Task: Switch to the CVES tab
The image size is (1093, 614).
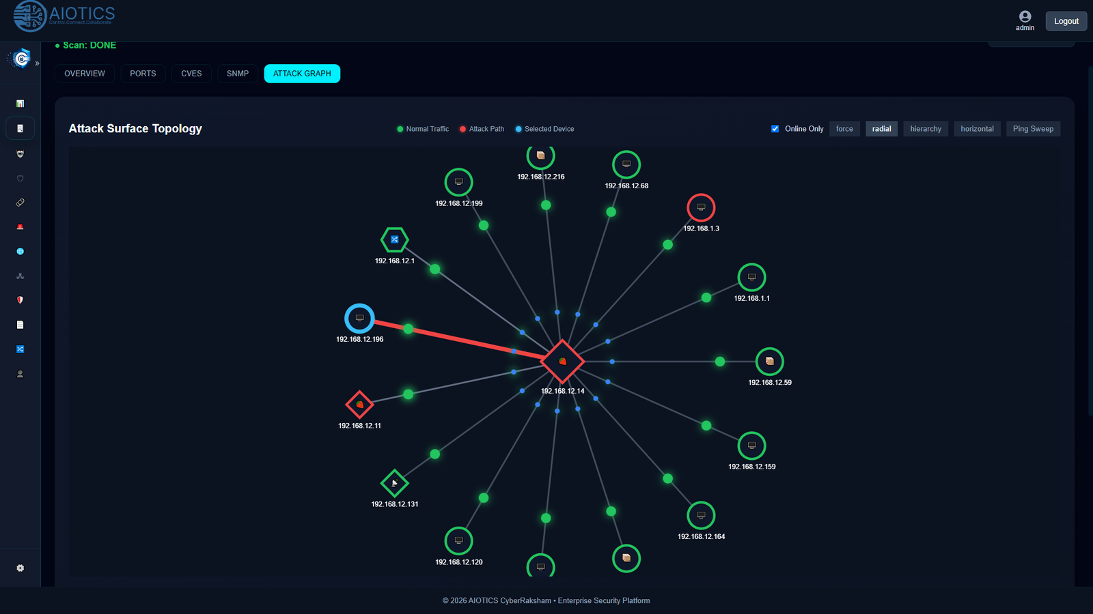Action: point(191,74)
